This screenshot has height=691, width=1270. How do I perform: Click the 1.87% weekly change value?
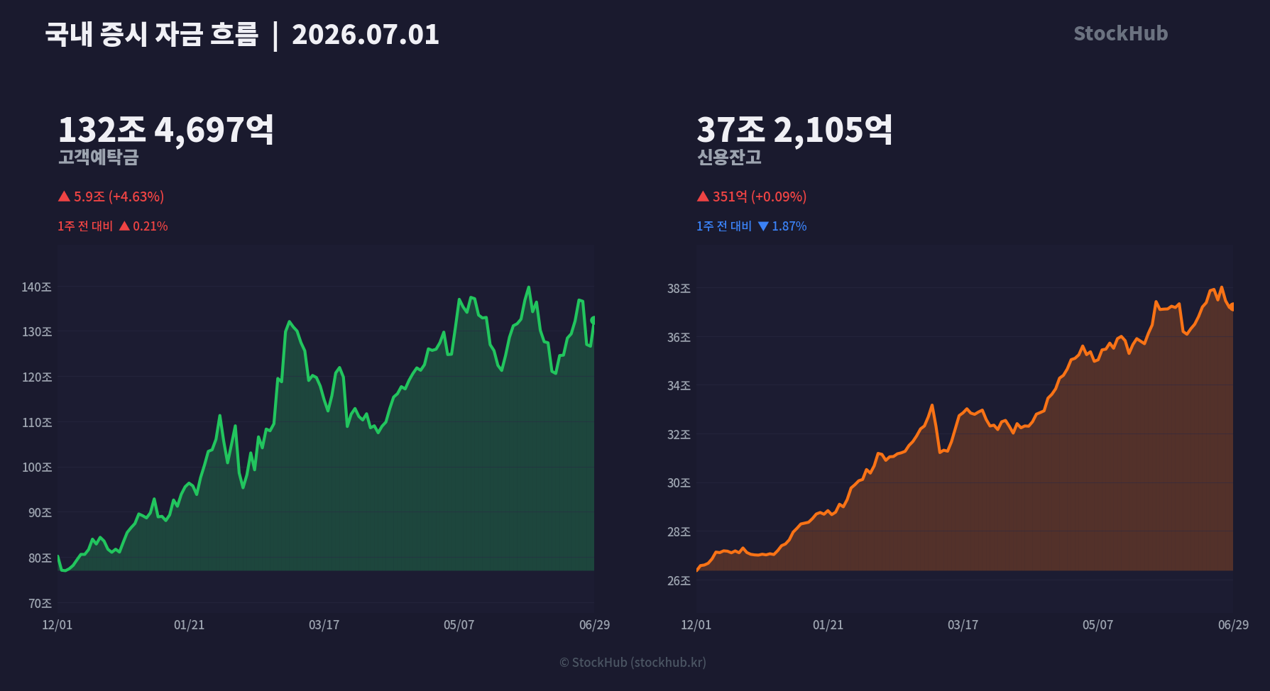(789, 226)
